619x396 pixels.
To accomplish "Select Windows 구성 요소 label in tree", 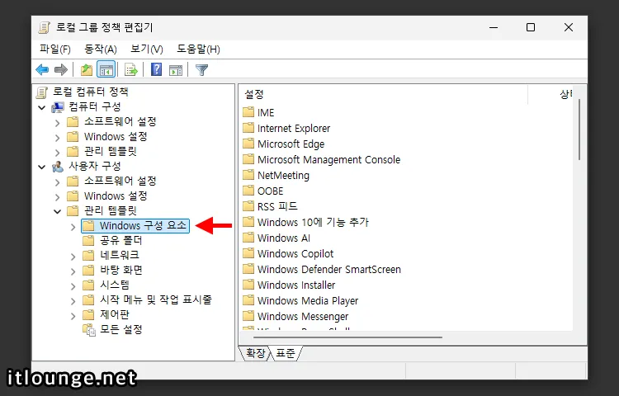I will coord(143,225).
